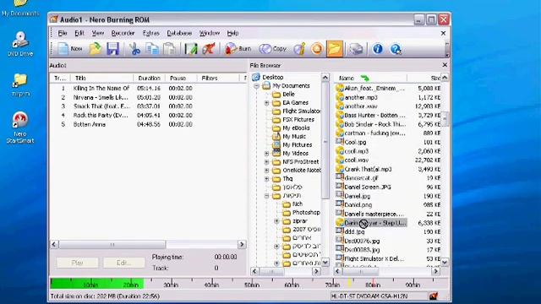Click down arrow of file list scrollbar

pos(445,263)
